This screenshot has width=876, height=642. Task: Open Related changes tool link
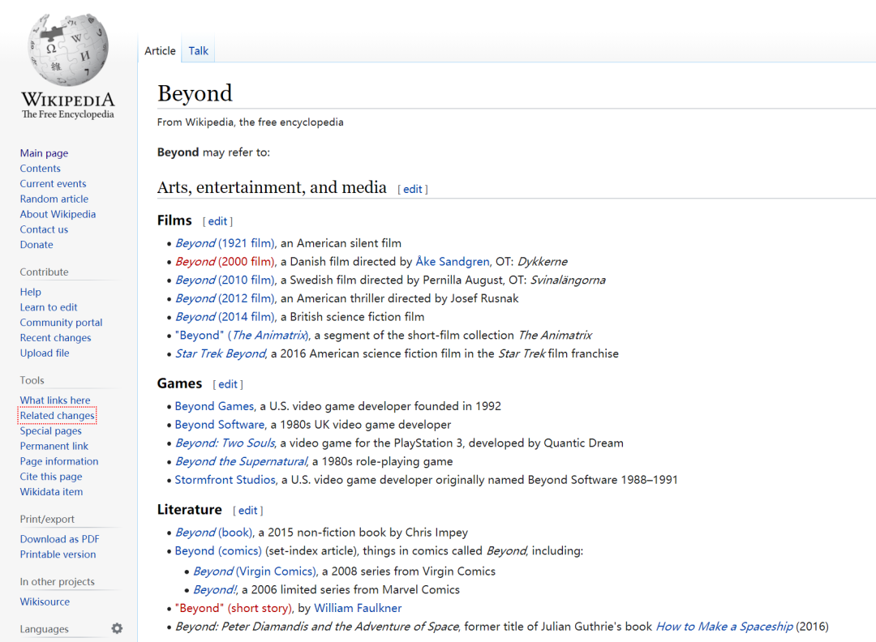(x=58, y=415)
